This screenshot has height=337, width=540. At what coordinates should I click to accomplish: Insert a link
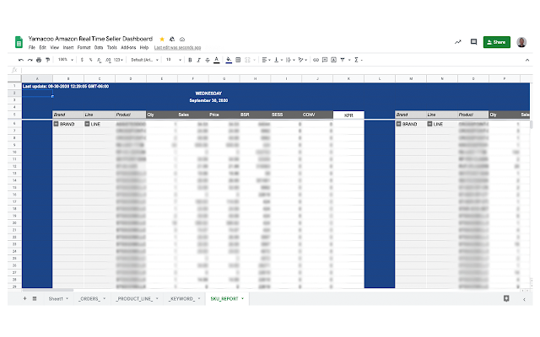316,60
